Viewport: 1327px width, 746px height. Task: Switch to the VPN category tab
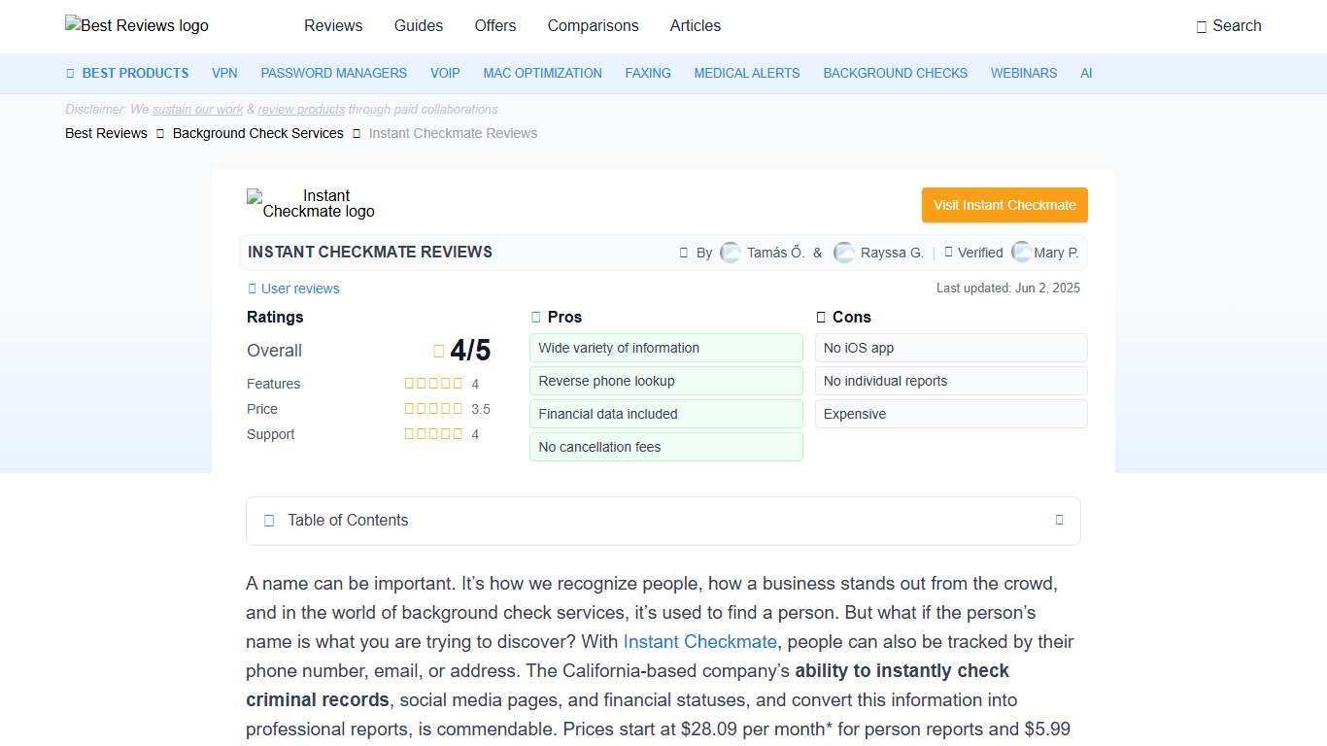tap(224, 73)
